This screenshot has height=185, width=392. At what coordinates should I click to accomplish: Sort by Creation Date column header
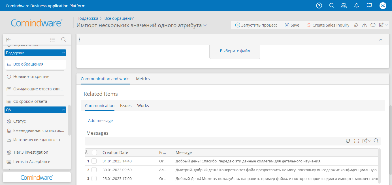tap(126, 153)
